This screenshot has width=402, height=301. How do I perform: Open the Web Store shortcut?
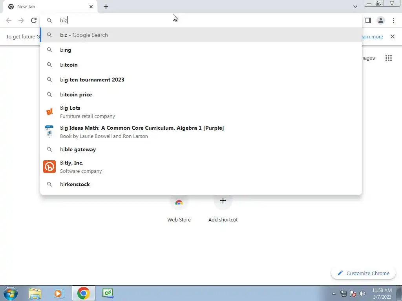pos(179,209)
